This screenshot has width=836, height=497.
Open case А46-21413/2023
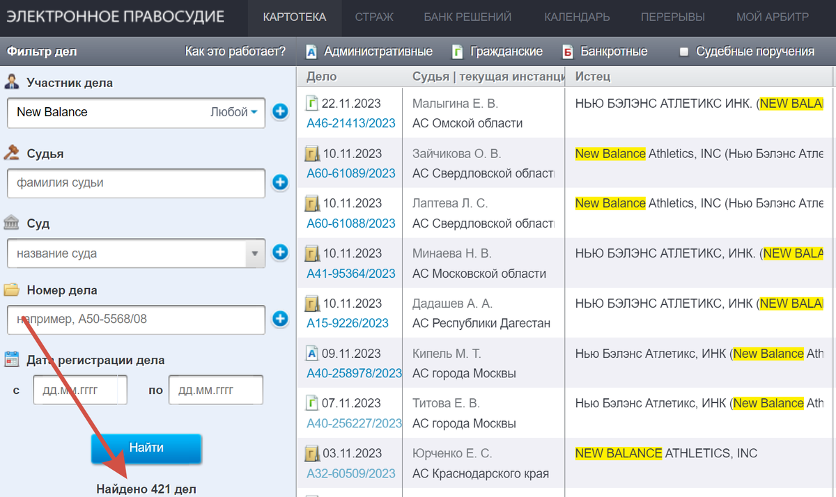coord(351,123)
